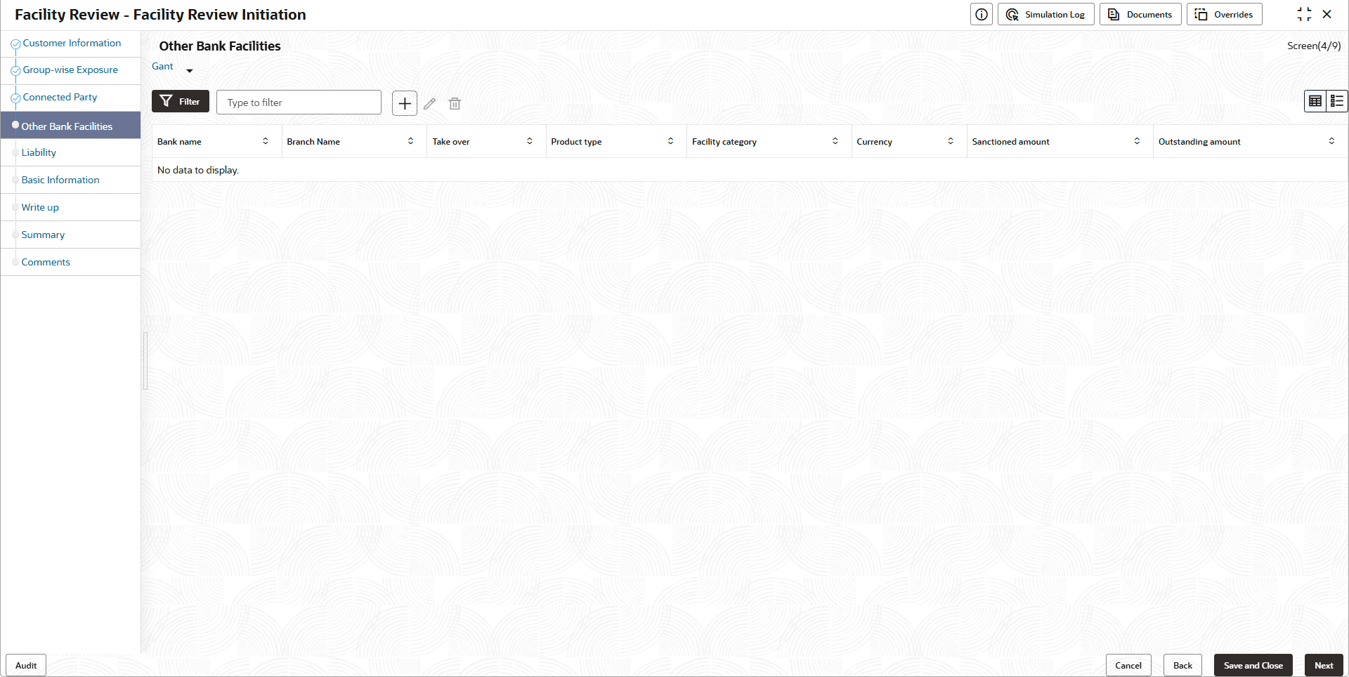The height and width of the screenshot is (677, 1349).
Task: Click the Audit button
Action: pos(26,665)
